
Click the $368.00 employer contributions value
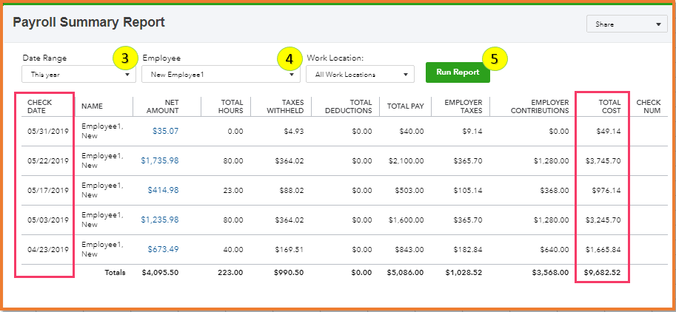tap(555, 191)
